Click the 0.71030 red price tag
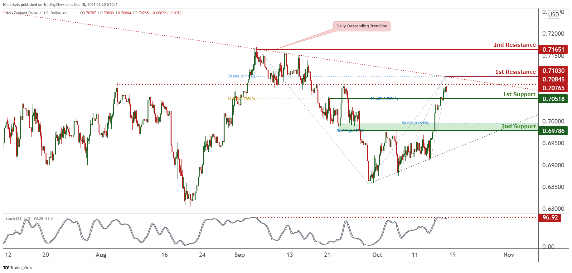This screenshot has height=273, width=572. 553,71
